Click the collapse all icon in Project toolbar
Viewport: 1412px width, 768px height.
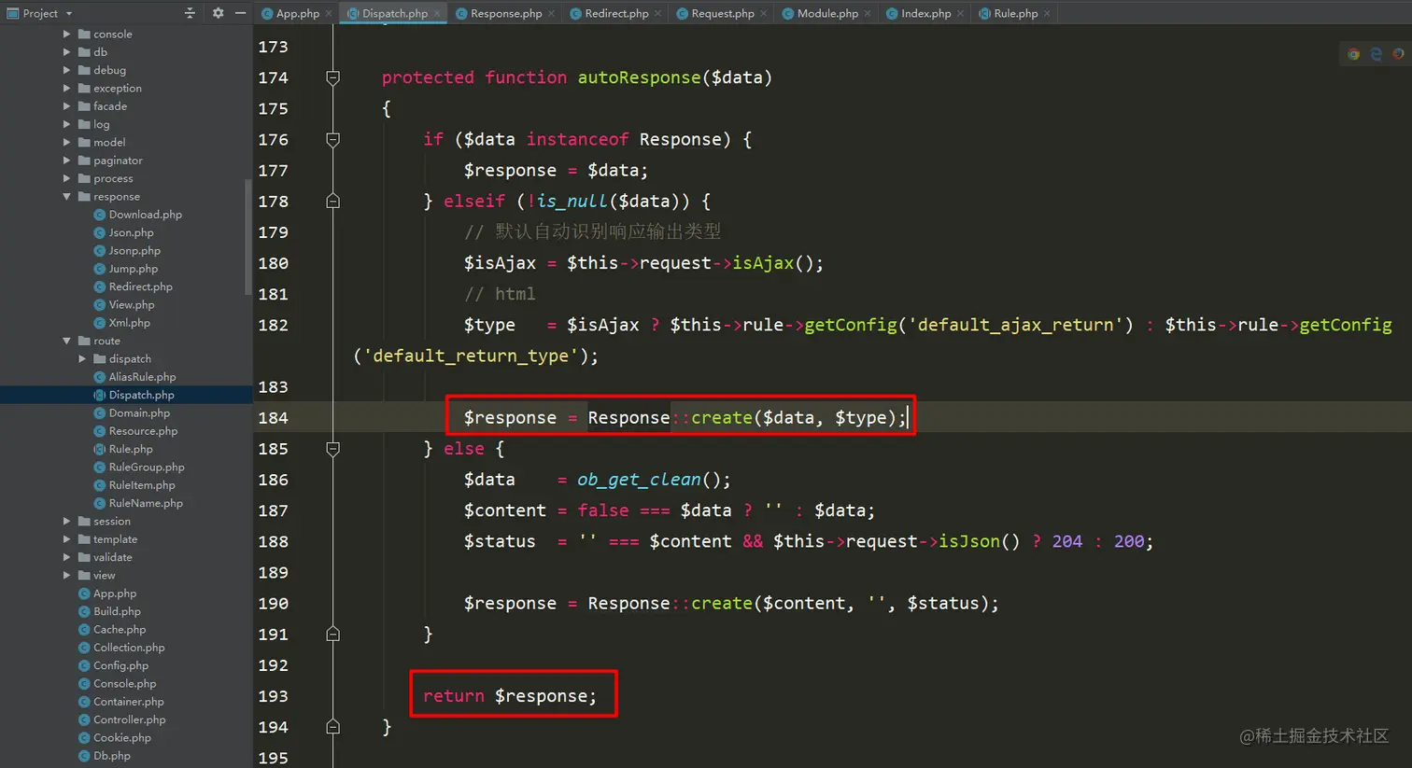[190, 13]
